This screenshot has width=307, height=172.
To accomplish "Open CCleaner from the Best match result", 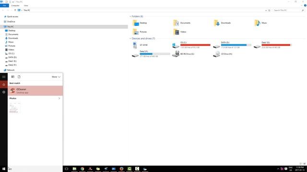I will (35, 91).
